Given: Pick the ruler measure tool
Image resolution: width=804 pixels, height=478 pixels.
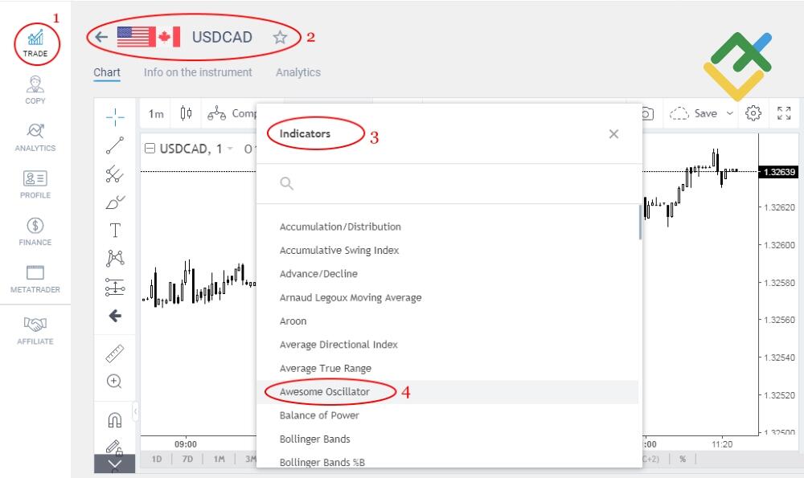Looking at the screenshot, I should [115, 353].
